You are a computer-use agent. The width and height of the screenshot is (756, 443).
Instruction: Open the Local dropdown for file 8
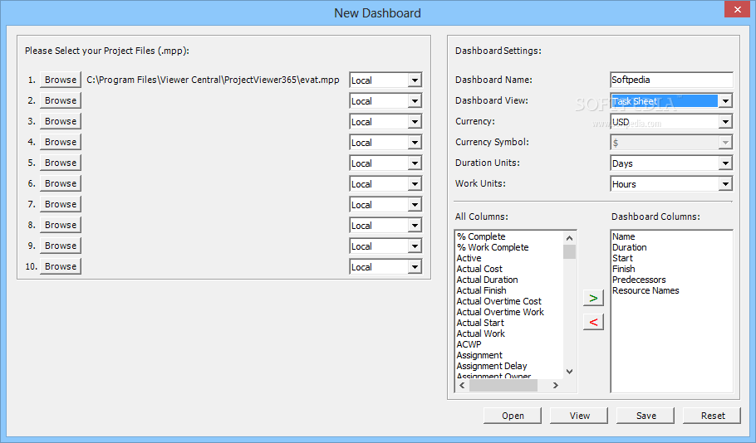pos(415,225)
